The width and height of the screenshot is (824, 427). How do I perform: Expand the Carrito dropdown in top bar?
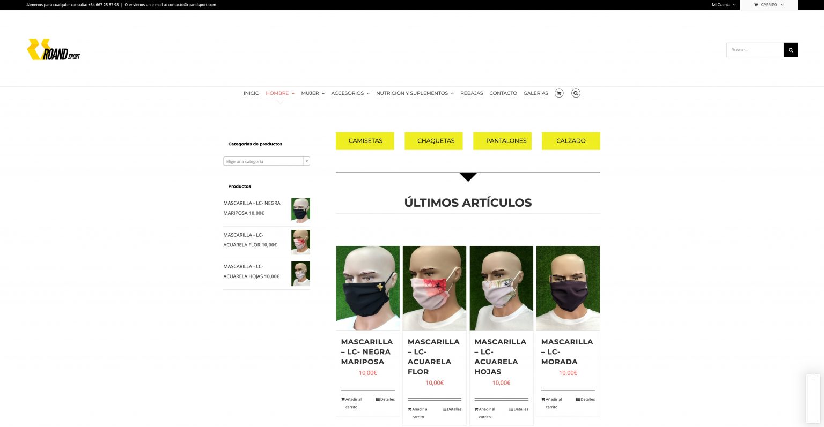(x=769, y=5)
